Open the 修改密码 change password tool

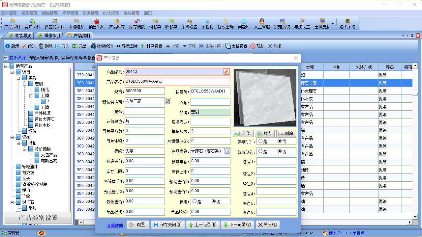coord(227,23)
